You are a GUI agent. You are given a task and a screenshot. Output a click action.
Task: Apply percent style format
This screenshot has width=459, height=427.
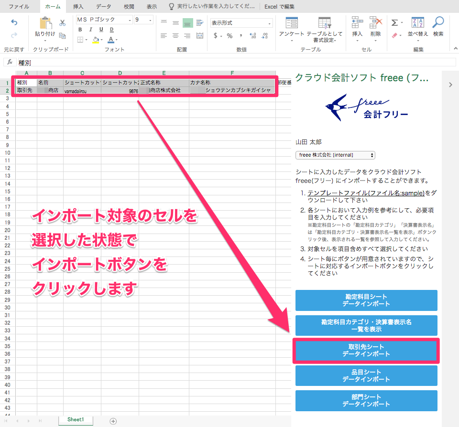pyautogui.click(x=230, y=36)
